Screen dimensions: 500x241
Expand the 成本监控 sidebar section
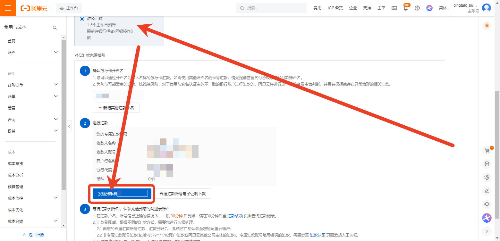[56, 198]
